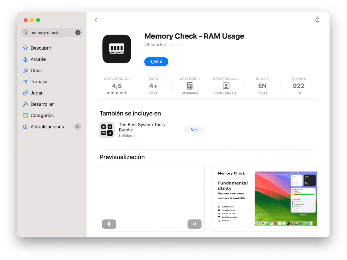Click the 4+ años age rating

[153, 86]
